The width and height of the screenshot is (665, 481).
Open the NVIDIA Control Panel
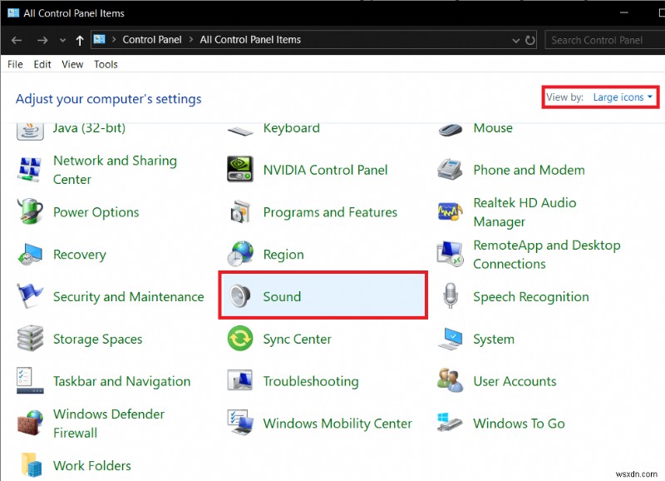click(x=325, y=170)
